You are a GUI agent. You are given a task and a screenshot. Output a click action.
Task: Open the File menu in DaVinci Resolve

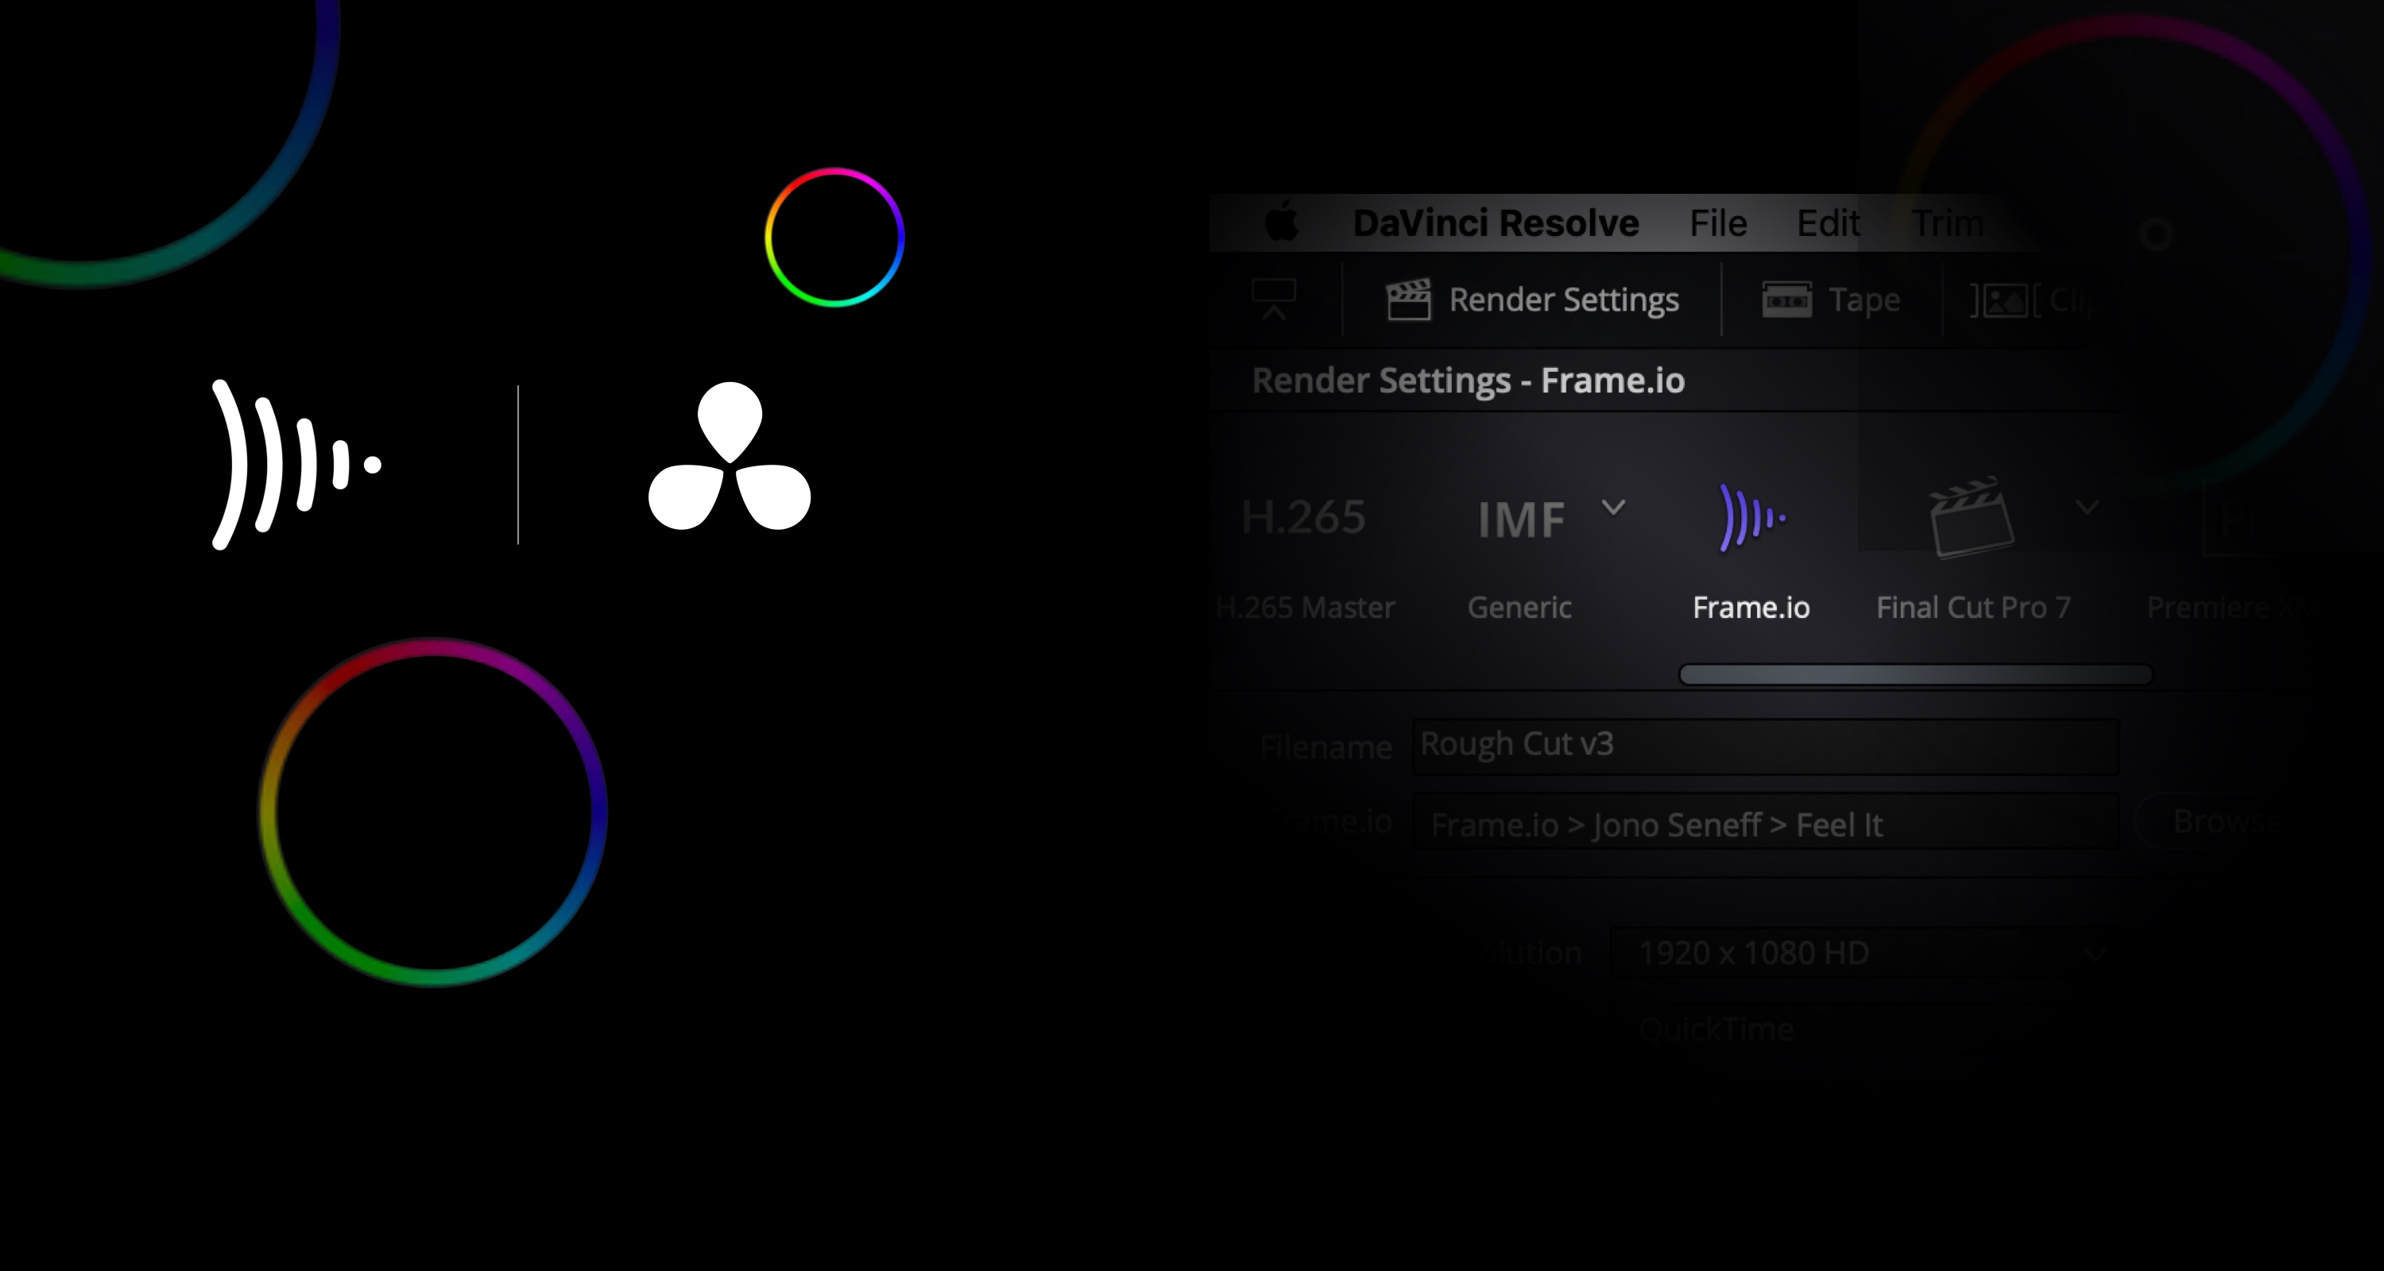coord(1717,222)
